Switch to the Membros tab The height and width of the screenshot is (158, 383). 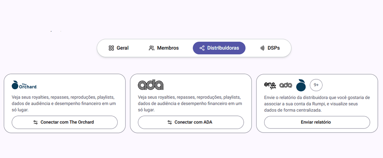[163, 48]
